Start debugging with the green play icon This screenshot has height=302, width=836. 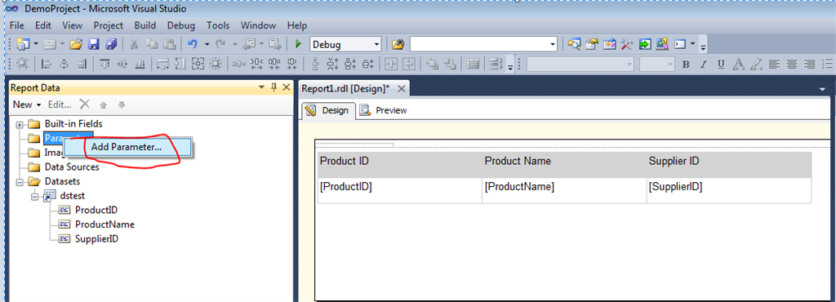click(x=299, y=44)
